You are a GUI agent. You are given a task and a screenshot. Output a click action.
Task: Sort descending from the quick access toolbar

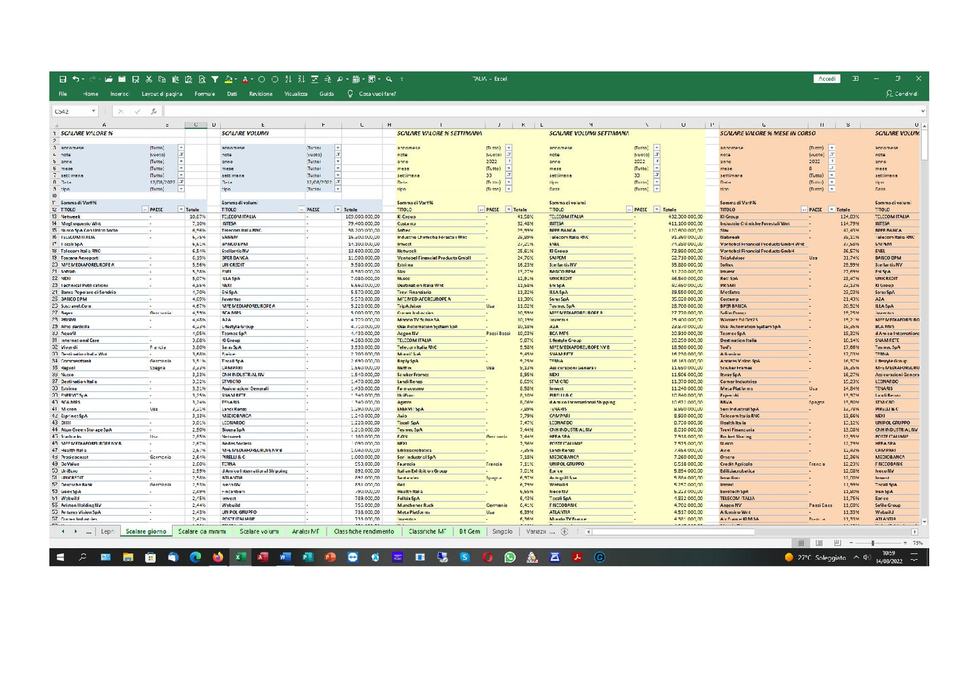[302, 79]
